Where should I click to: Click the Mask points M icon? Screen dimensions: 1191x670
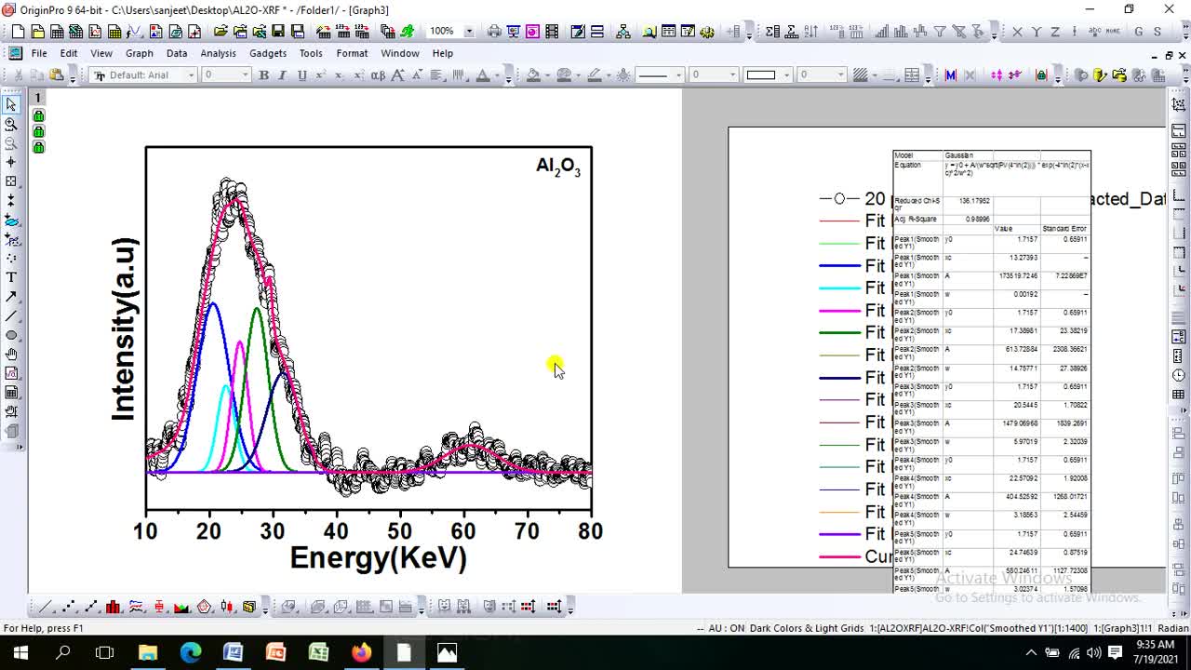[x=950, y=74]
